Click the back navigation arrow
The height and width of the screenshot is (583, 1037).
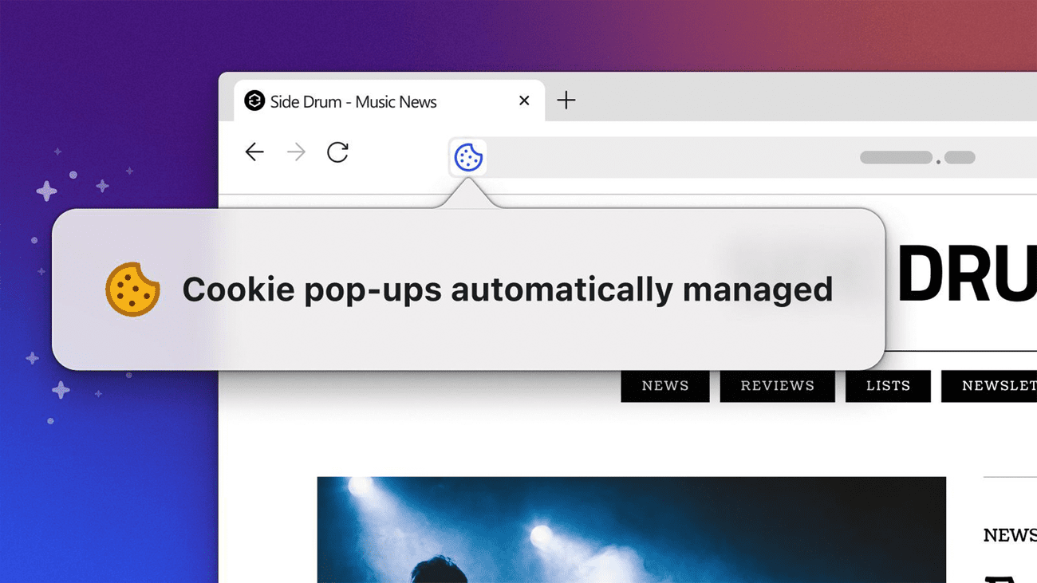(254, 152)
